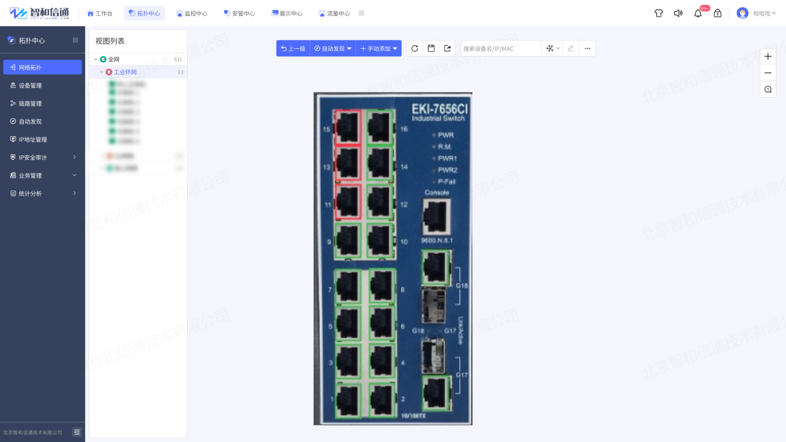
Task: Click port 9 on the switch panel
Action: (348, 240)
